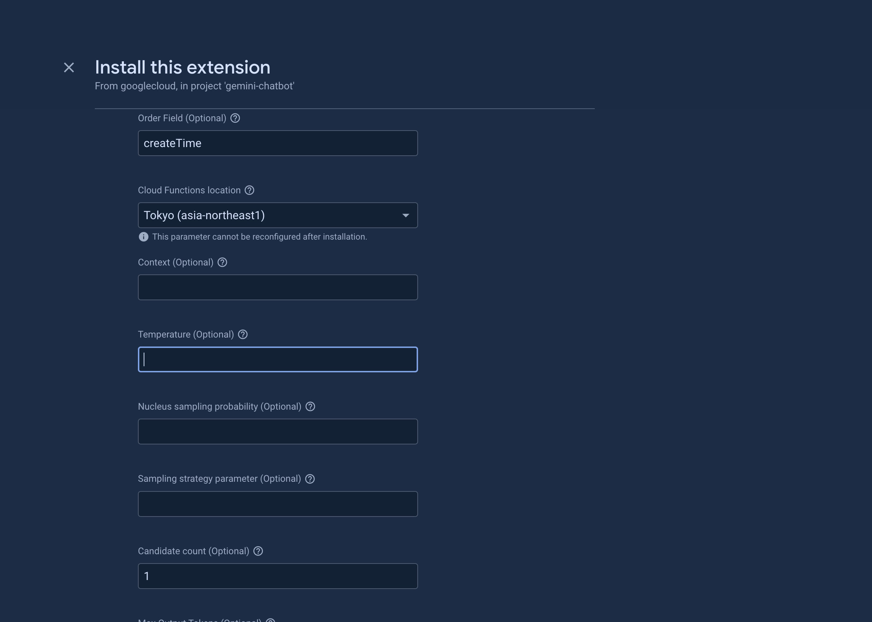This screenshot has height=622, width=872.
Task: Click the Install this extension heading
Action: tap(182, 67)
